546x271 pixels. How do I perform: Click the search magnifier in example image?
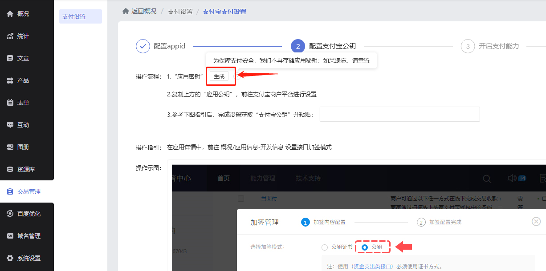click(487, 179)
